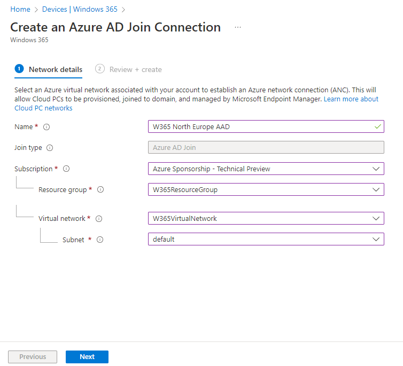Select the Resource group label text

click(x=63, y=190)
